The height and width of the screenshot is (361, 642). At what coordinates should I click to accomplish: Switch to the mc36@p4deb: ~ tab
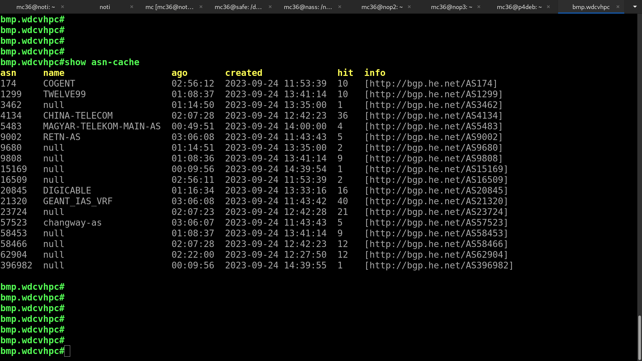pyautogui.click(x=519, y=7)
